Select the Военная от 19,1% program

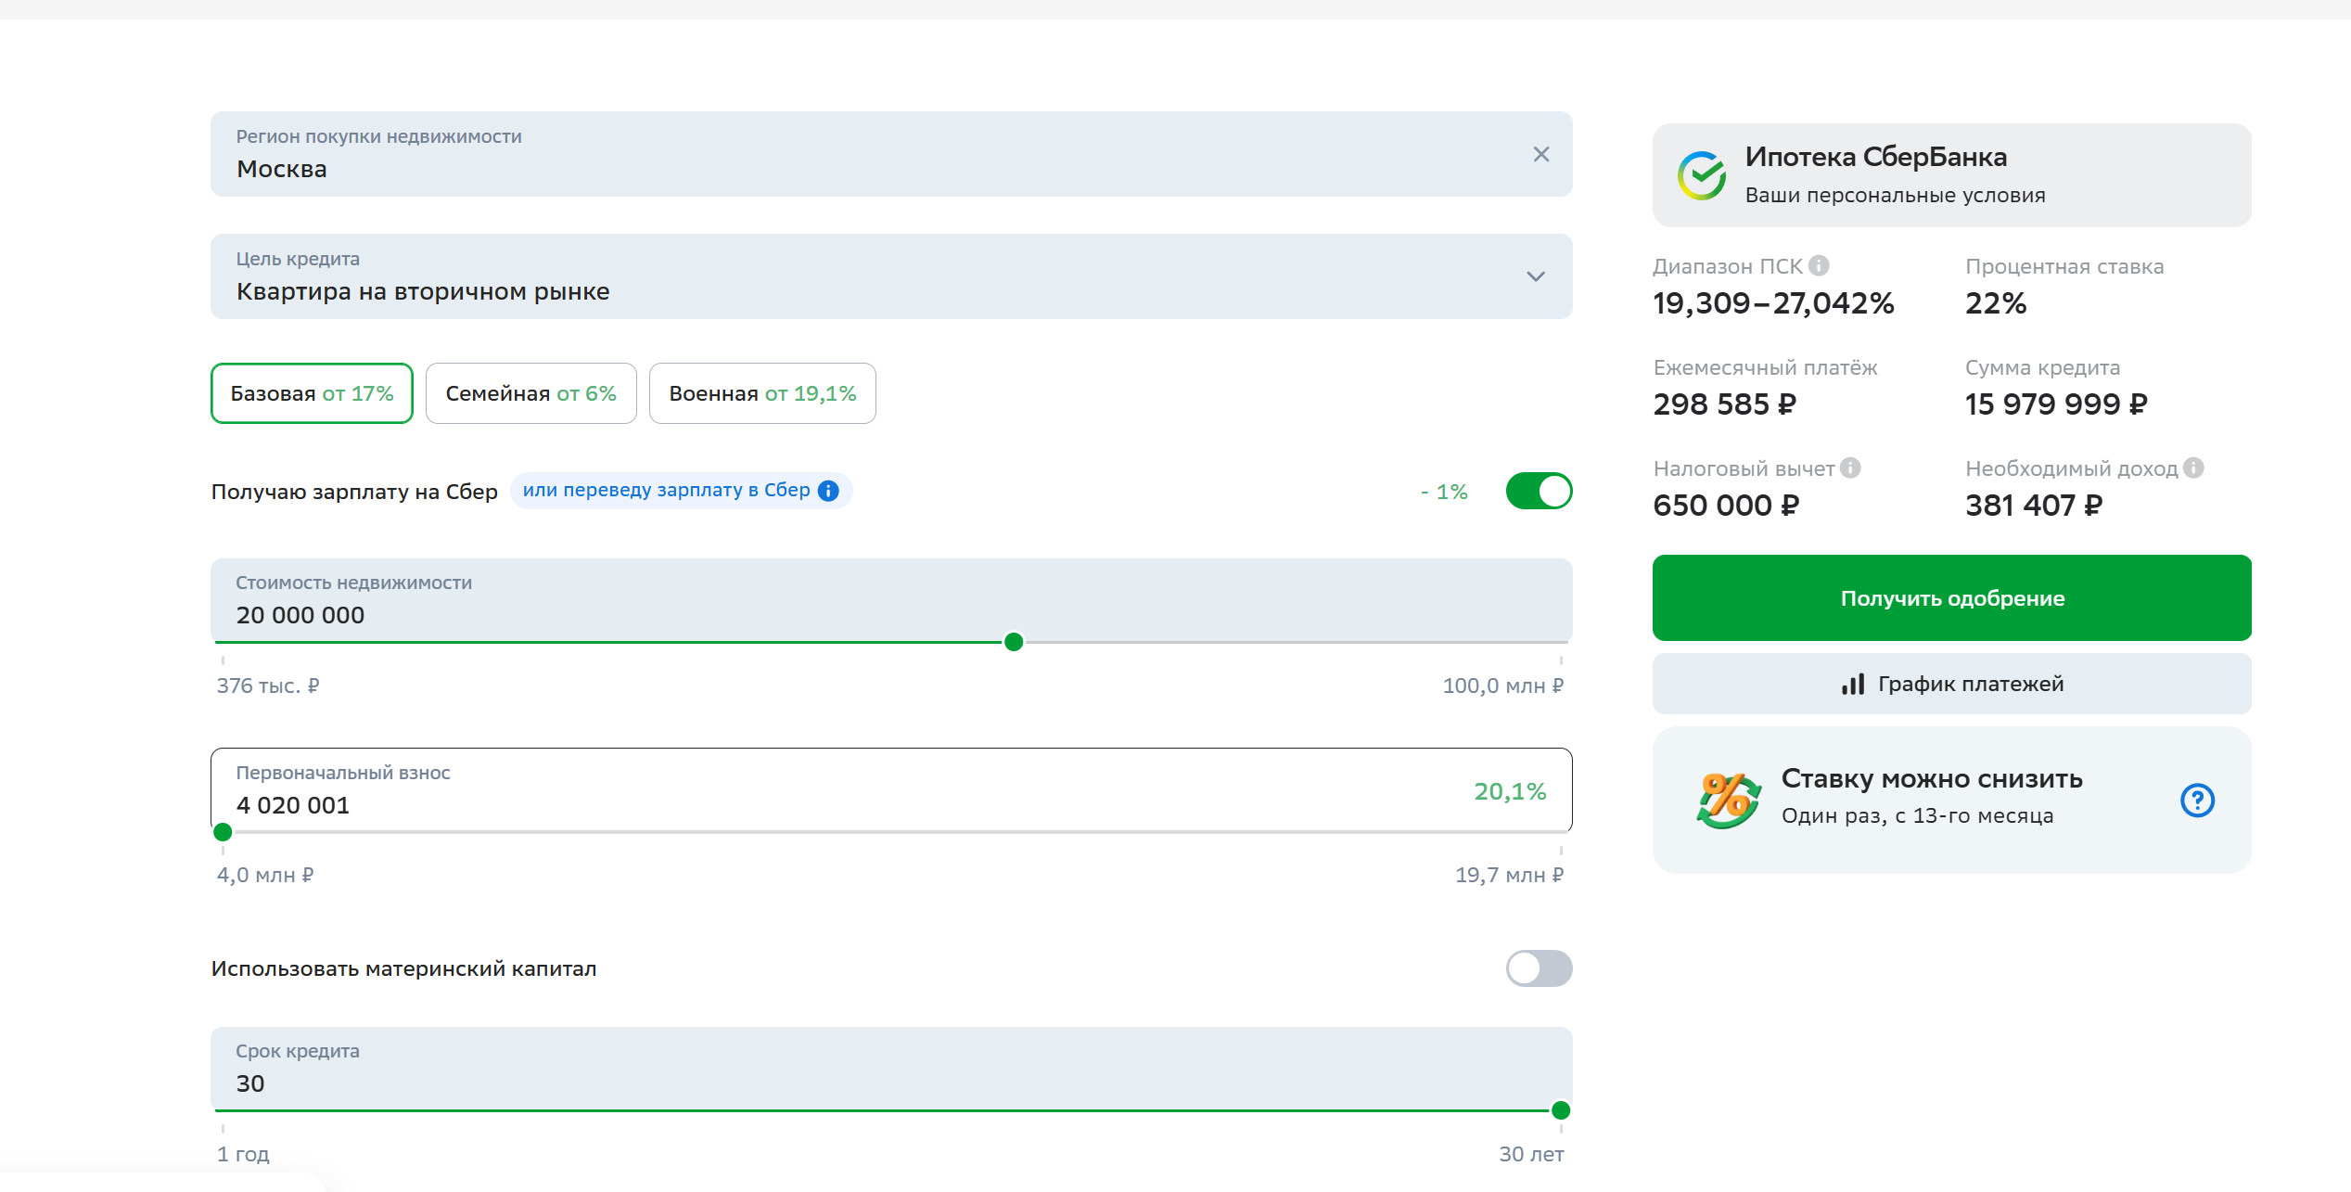(x=762, y=393)
